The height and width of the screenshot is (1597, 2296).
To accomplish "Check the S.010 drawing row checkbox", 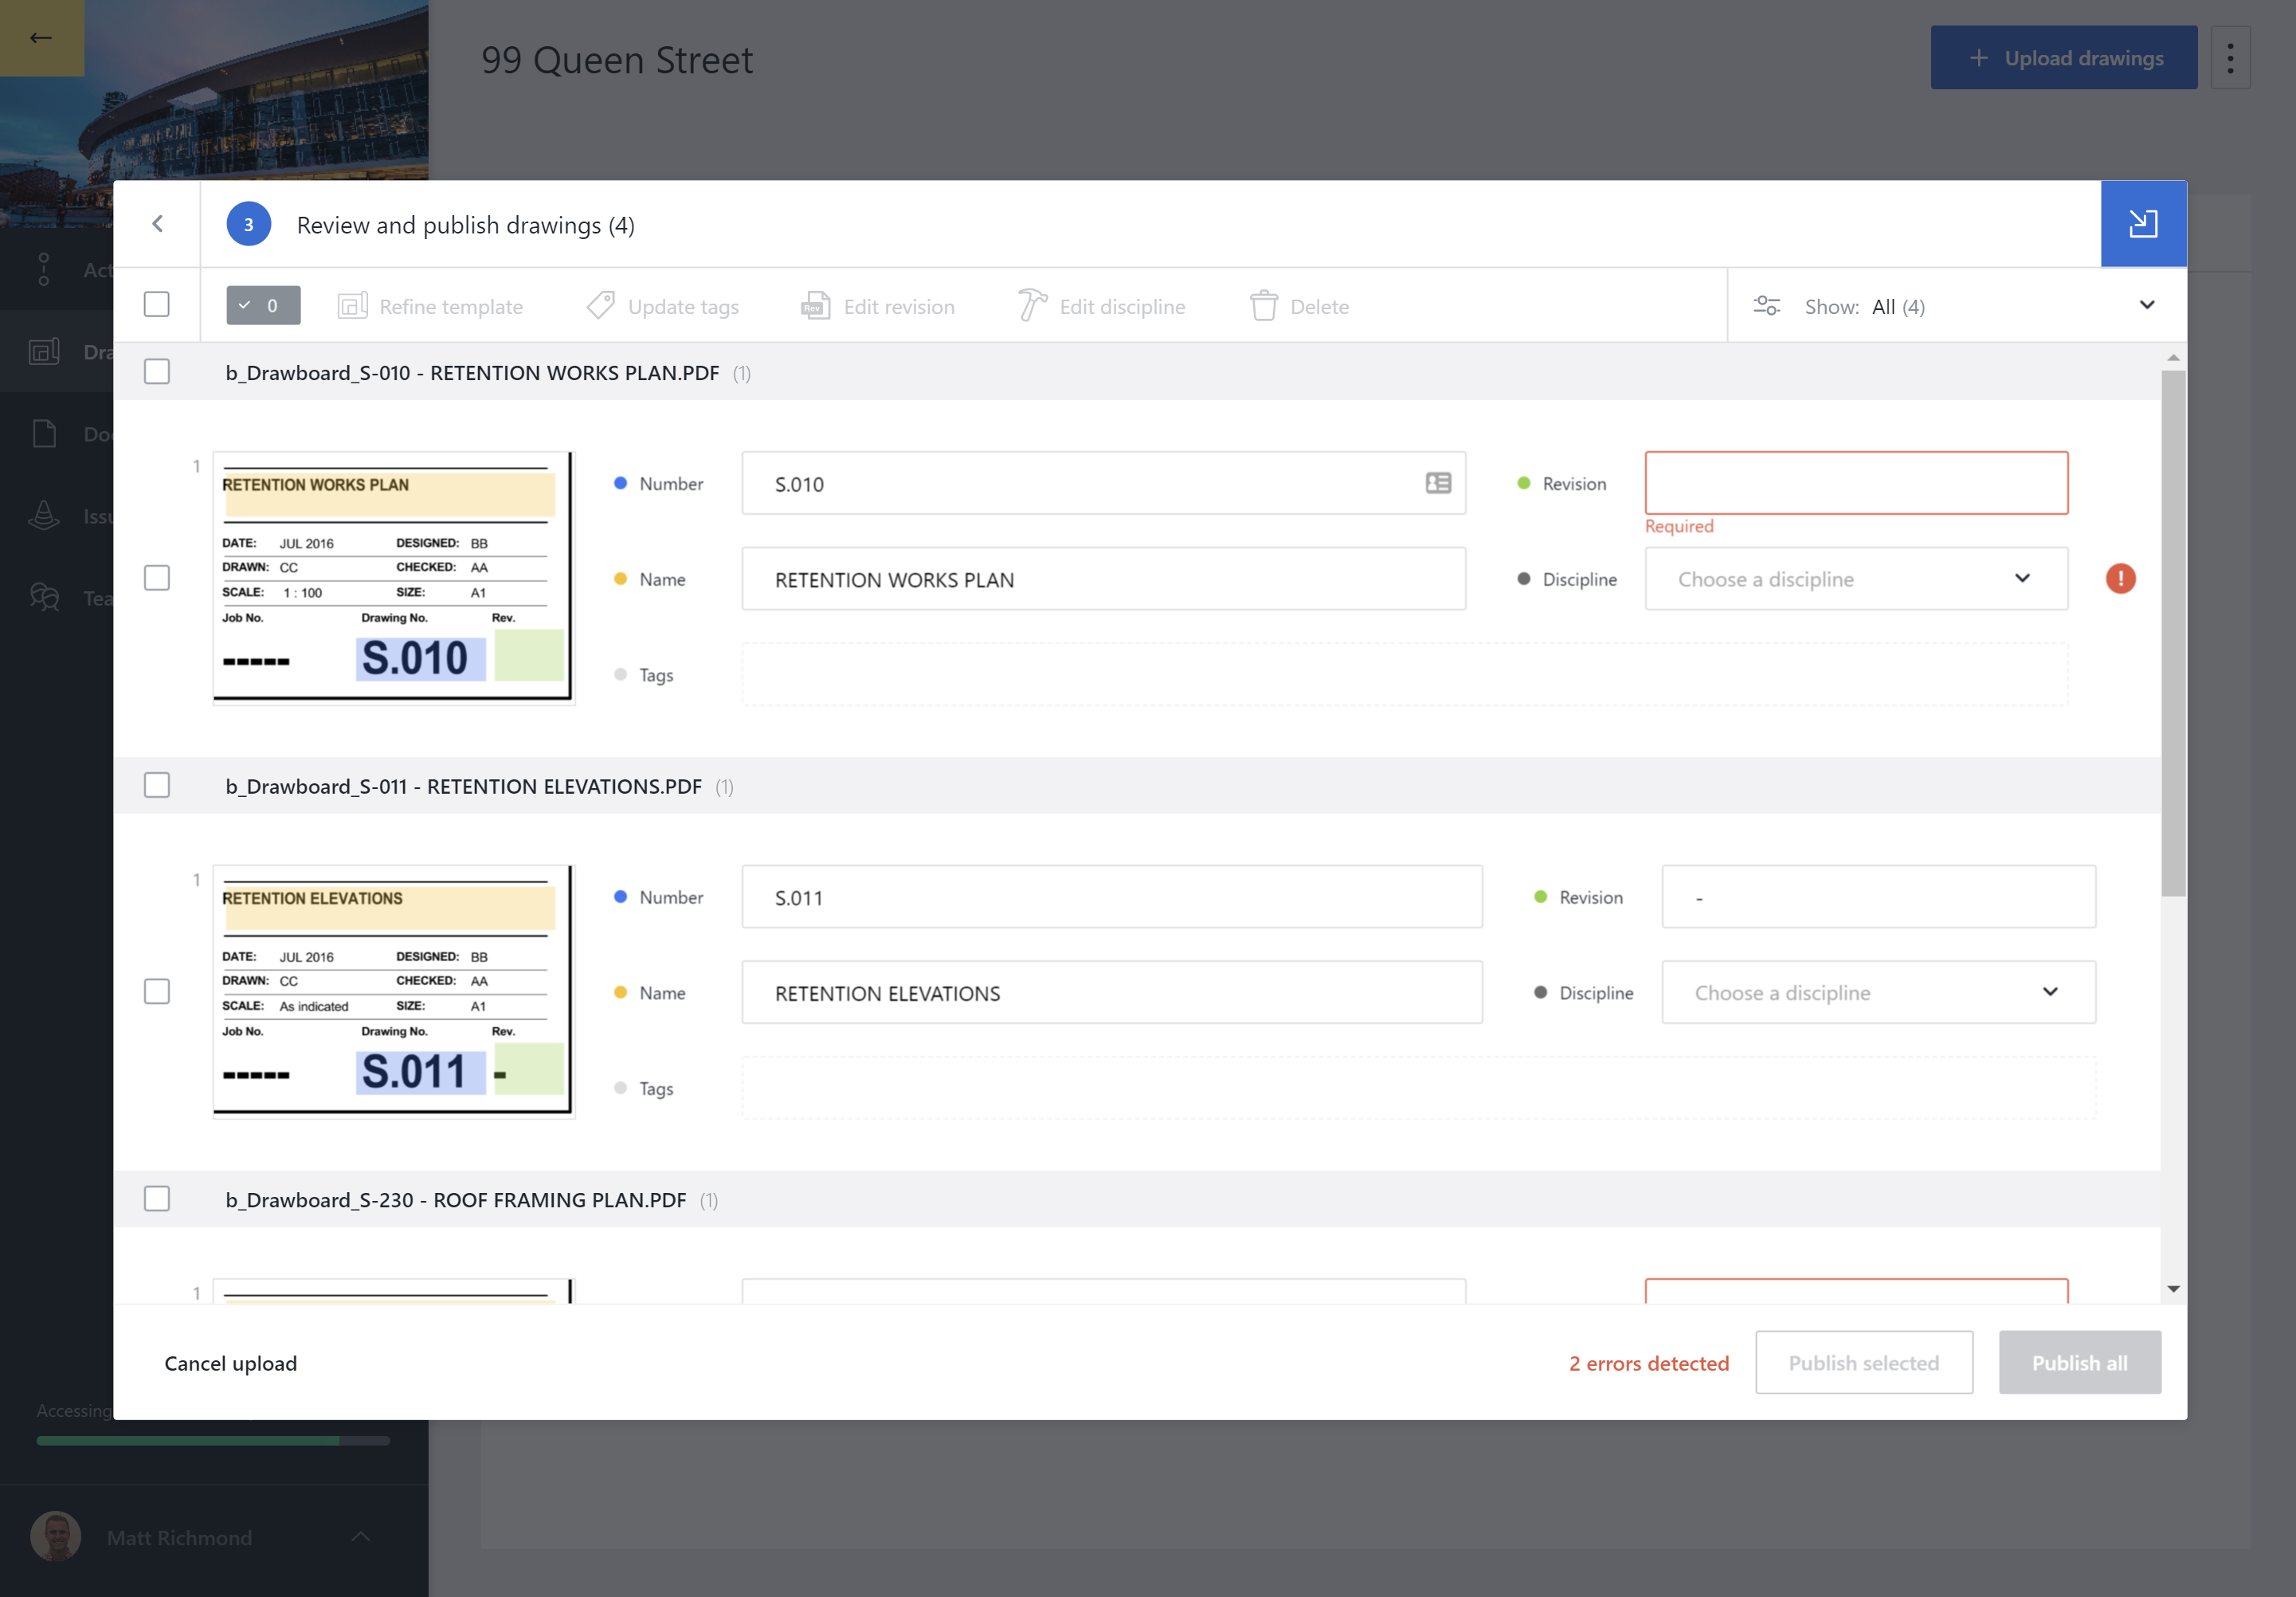I will point(157,578).
